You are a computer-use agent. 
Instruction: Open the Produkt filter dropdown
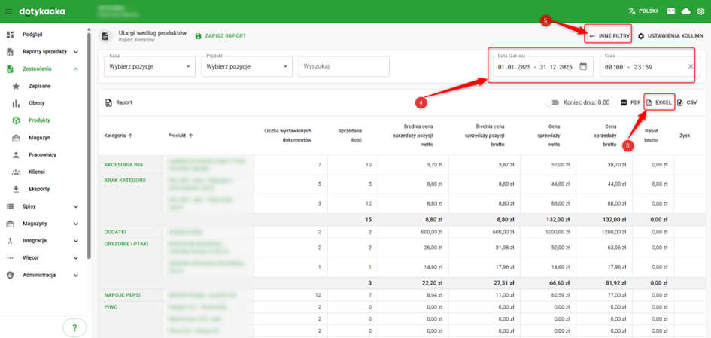pyautogui.click(x=246, y=67)
